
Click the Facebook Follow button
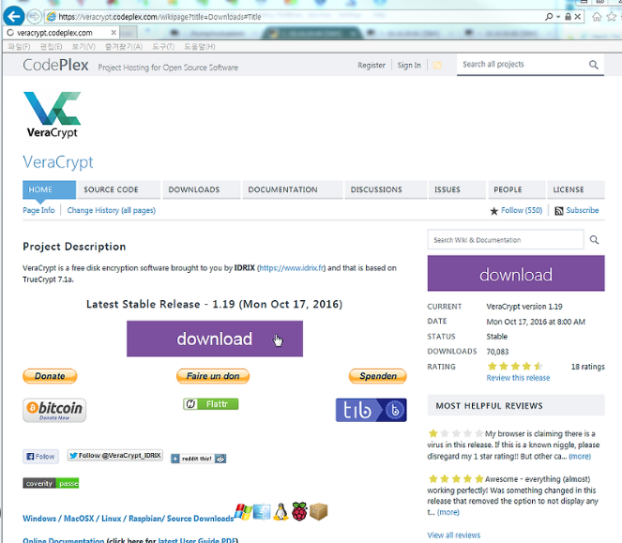click(x=40, y=457)
